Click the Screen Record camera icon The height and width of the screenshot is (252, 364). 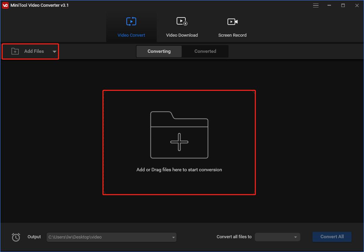point(232,21)
